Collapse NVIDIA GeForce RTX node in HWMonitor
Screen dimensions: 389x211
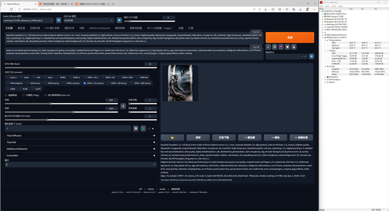[x=322, y=38]
